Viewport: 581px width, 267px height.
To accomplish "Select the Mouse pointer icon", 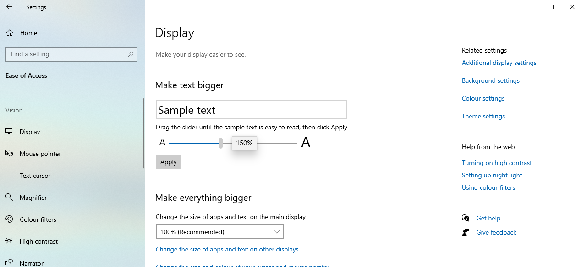I will 9,154.
